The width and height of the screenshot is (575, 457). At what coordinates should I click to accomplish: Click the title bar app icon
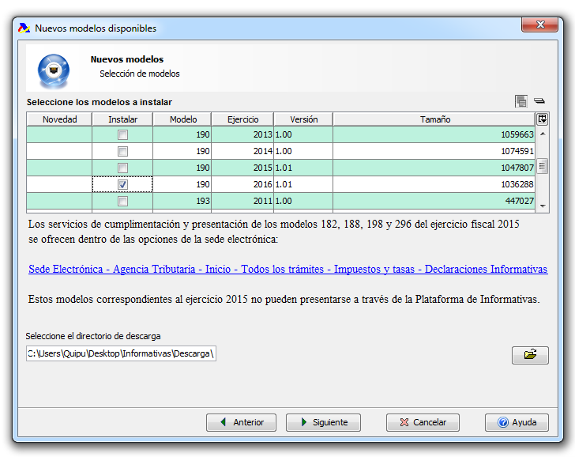(x=24, y=28)
